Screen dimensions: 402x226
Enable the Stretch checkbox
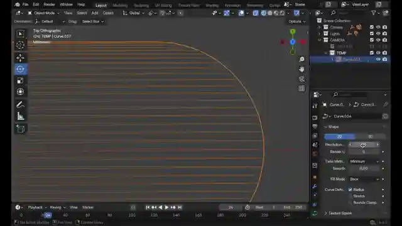(350, 196)
